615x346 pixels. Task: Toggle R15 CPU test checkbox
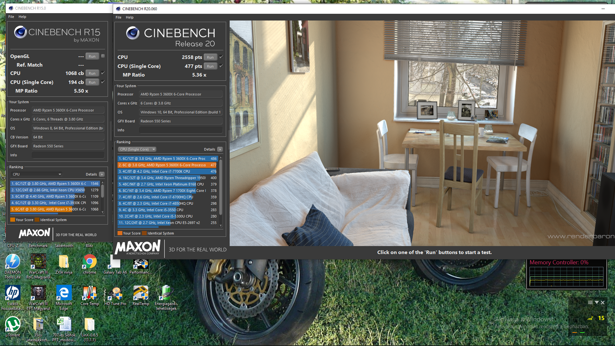tap(103, 73)
